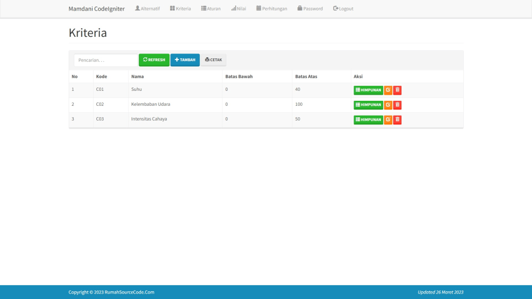
Task: Add a new criterion with Tambah
Action: [184, 60]
